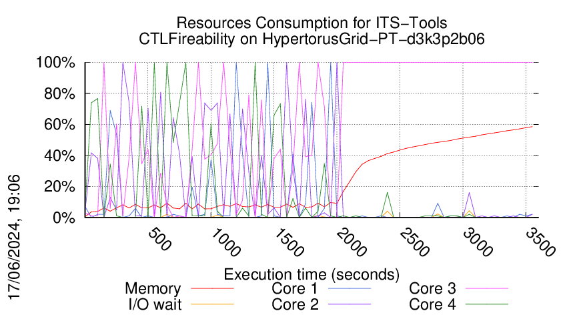
Task: Click the "Core 2" legend label
Action: [x=295, y=304]
